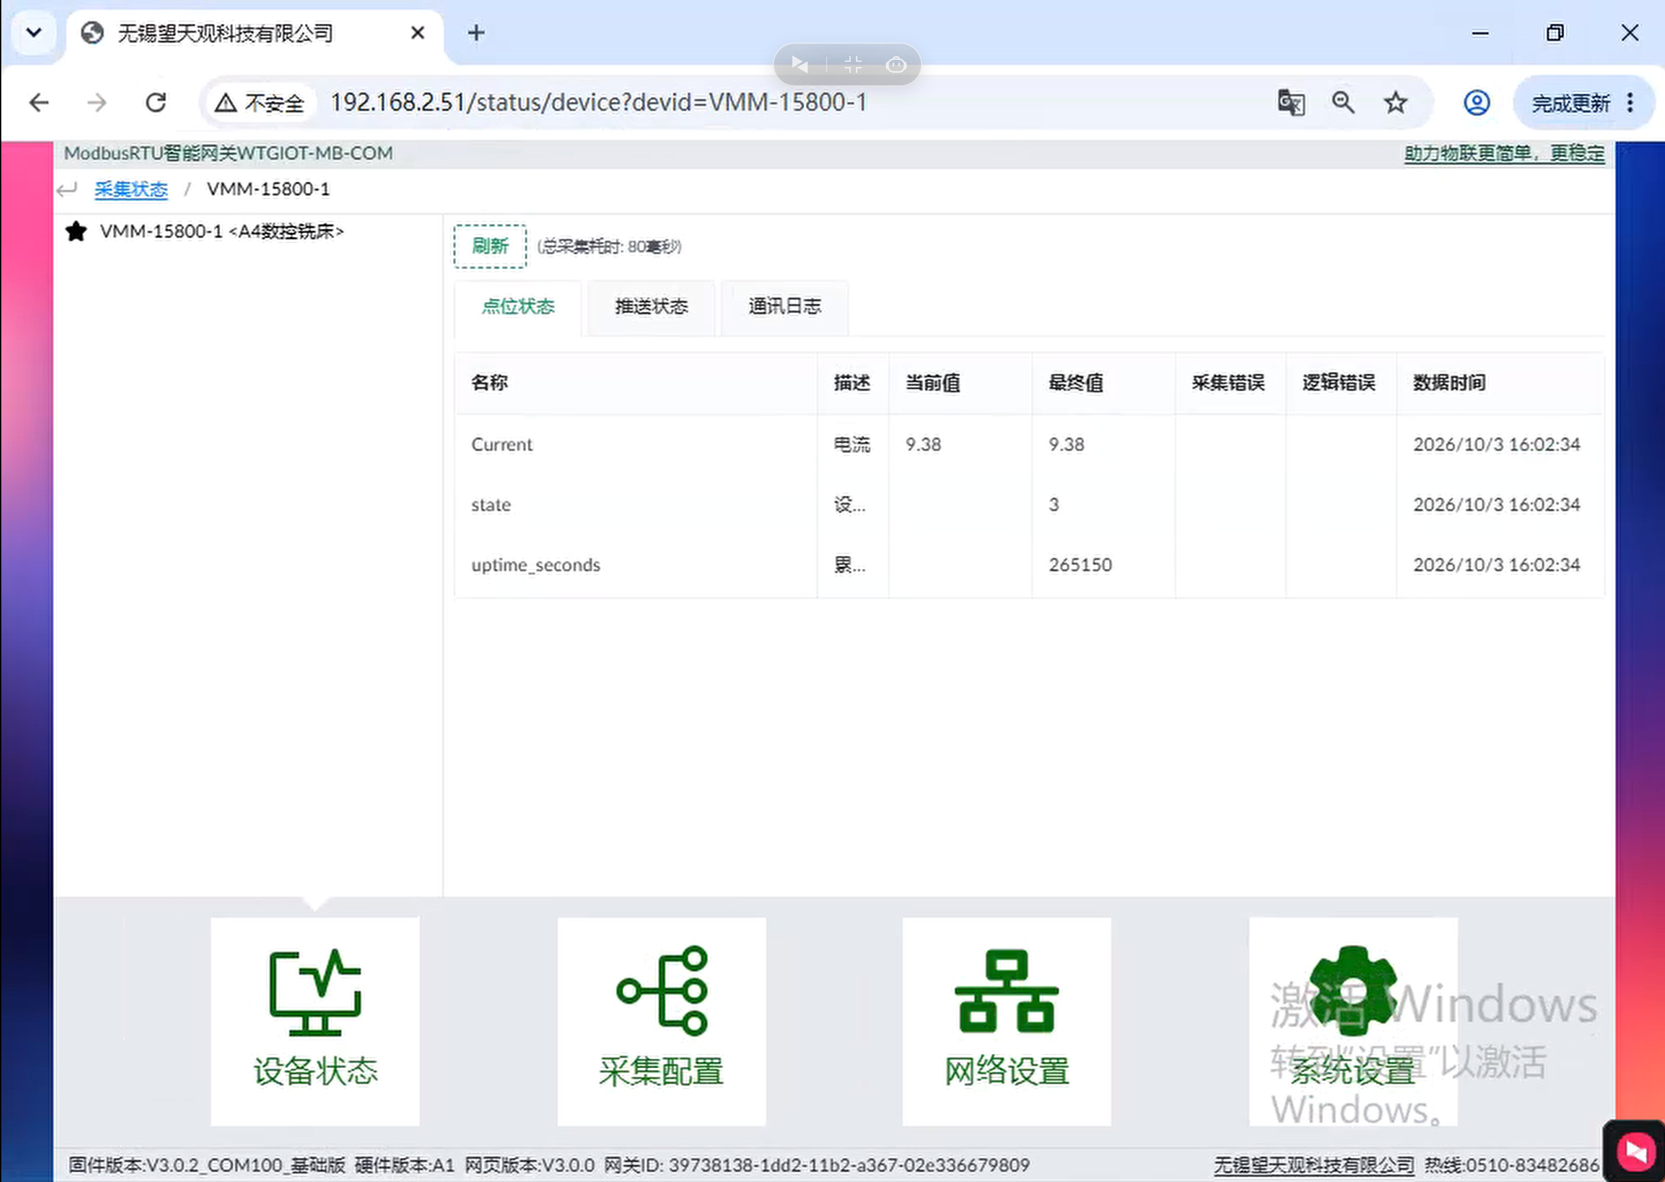Screen dimensions: 1665x1182
Task: Click the black star beside VMM-15800-1
Action: [x=76, y=232]
